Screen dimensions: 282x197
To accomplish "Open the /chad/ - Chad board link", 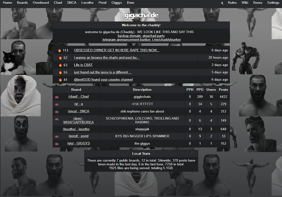I will tap(78, 97).
